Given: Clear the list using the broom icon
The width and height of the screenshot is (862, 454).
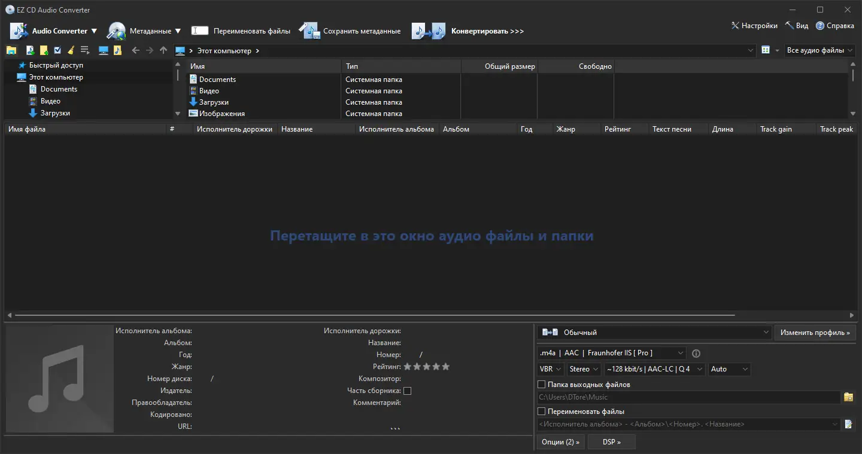Looking at the screenshot, I should click(x=71, y=50).
